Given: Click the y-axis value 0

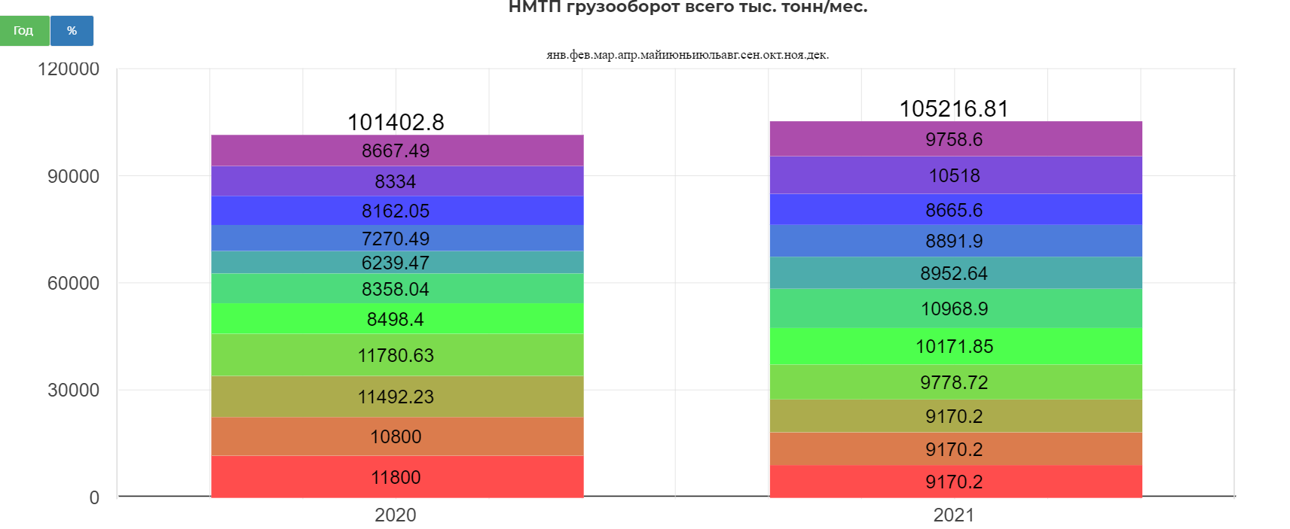Looking at the screenshot, I should coord(94,497).
